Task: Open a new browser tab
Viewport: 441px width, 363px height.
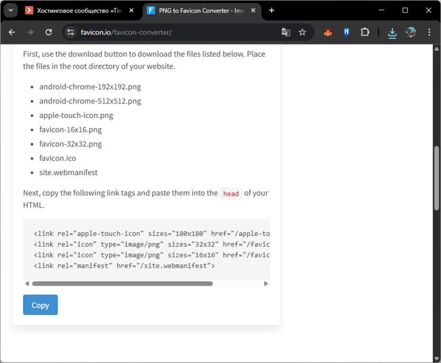Action: click(271, 11)
